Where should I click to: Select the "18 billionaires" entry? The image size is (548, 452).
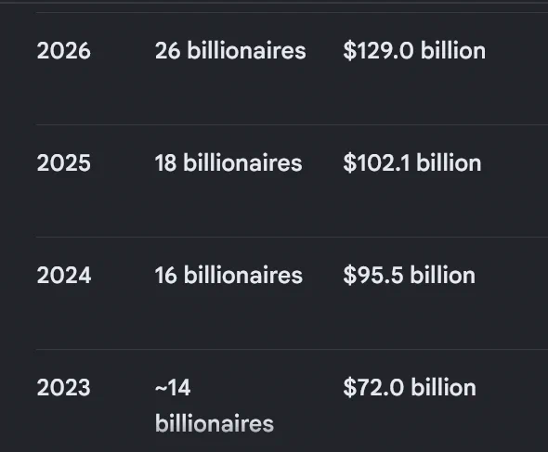(228, 162)
